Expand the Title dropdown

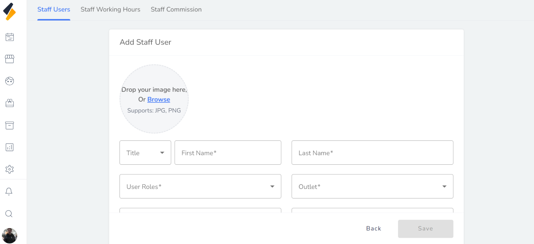pyautogui.click(x=145, y=153)
